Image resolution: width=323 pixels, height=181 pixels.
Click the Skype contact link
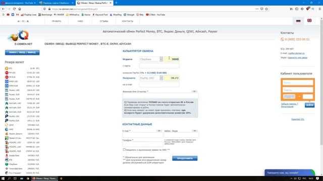coord(297,58)
